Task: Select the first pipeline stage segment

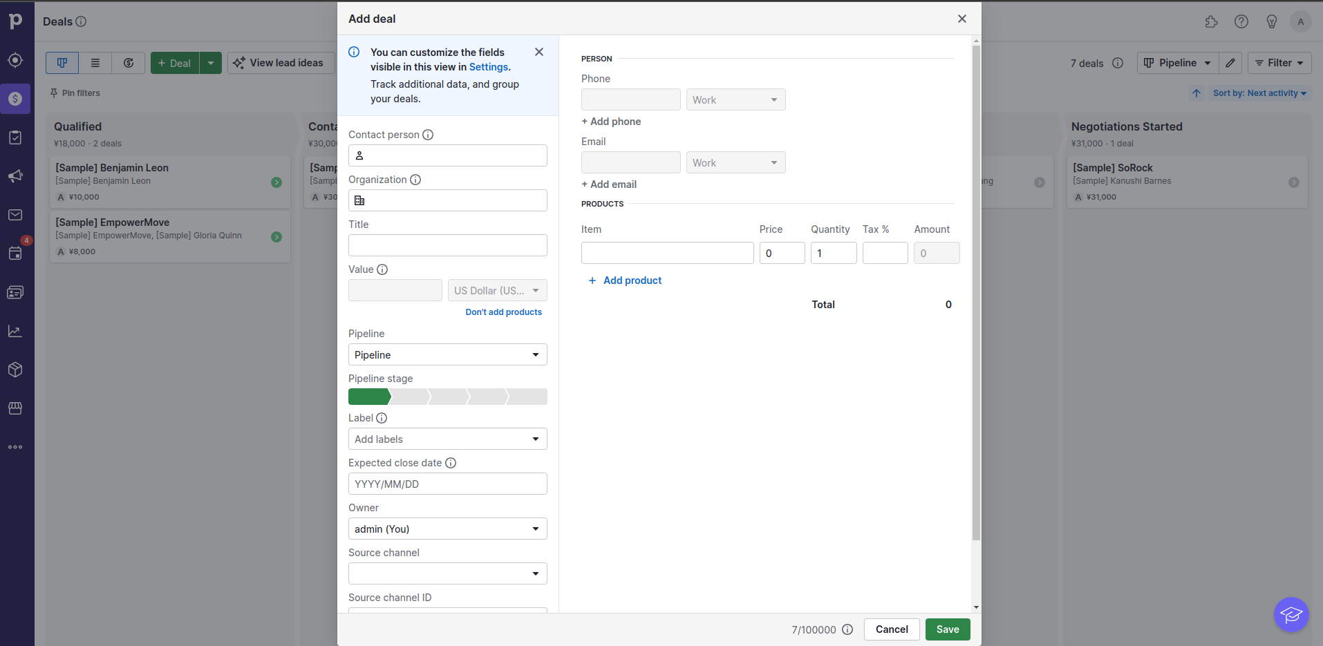Action: tap(368, 397)
